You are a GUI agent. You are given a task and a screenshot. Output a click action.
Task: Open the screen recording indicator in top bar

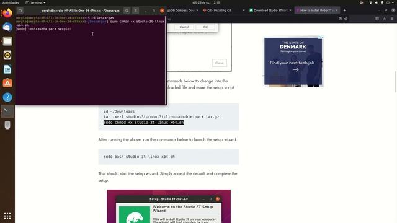pyautogui.click(x=361, y=2)
